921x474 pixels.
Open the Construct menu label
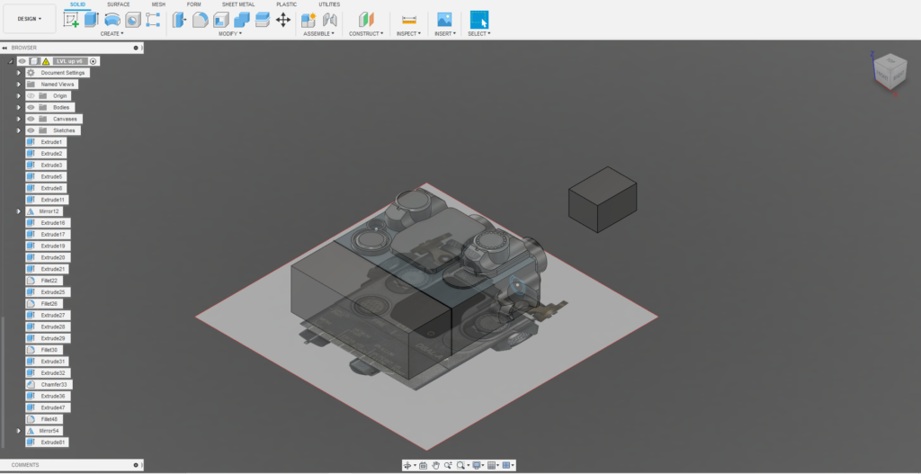coord(365,33)
